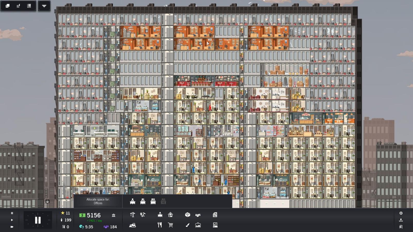Select the construction crane build tool
Screen dimensions: 413x232
[132, 215]
